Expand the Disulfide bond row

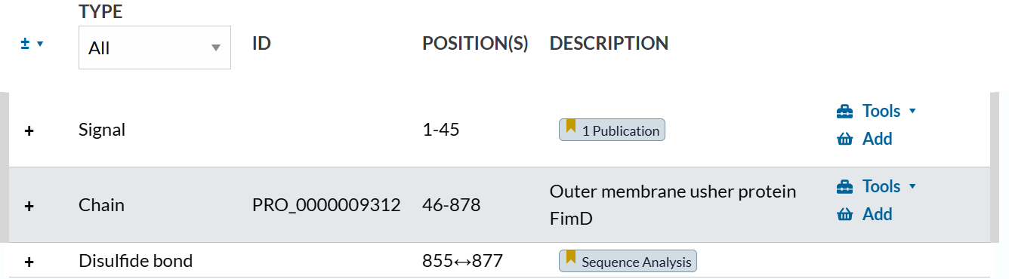coord(29,262)
